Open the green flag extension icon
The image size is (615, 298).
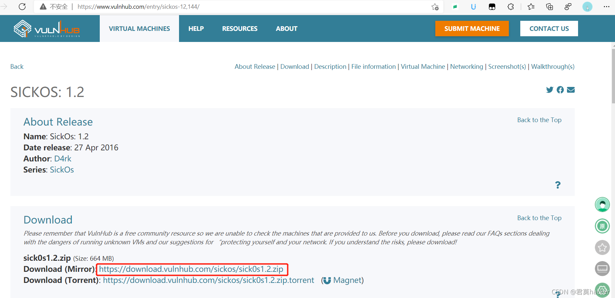455,7
